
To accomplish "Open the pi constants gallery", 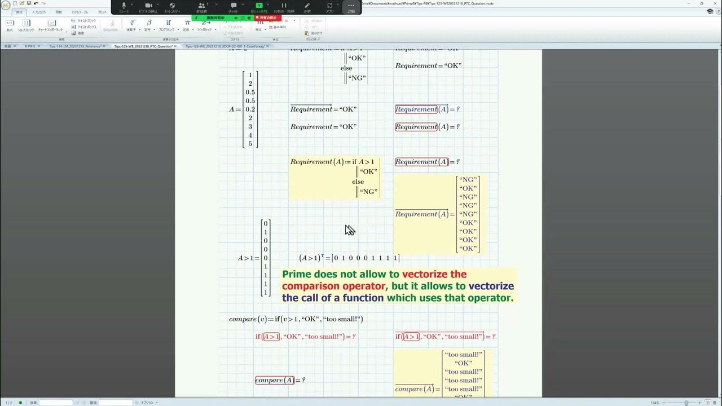I will coord(187,25).
